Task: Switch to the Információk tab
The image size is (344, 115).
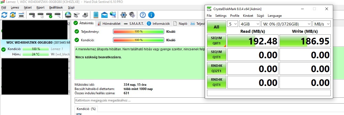Action: 158,23
